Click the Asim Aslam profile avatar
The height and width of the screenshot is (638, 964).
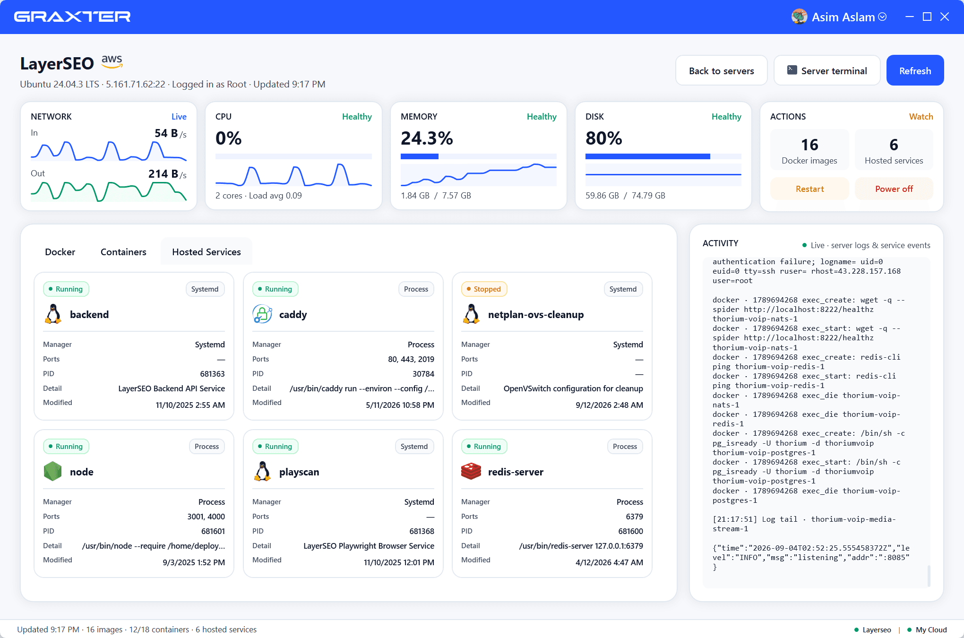(799, 17)
